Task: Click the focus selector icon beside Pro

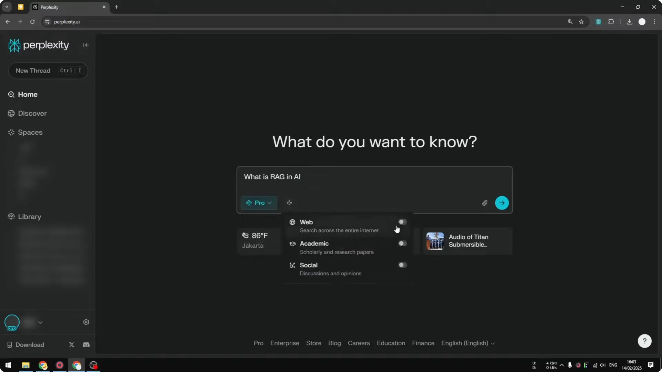Action: (289, 203)
